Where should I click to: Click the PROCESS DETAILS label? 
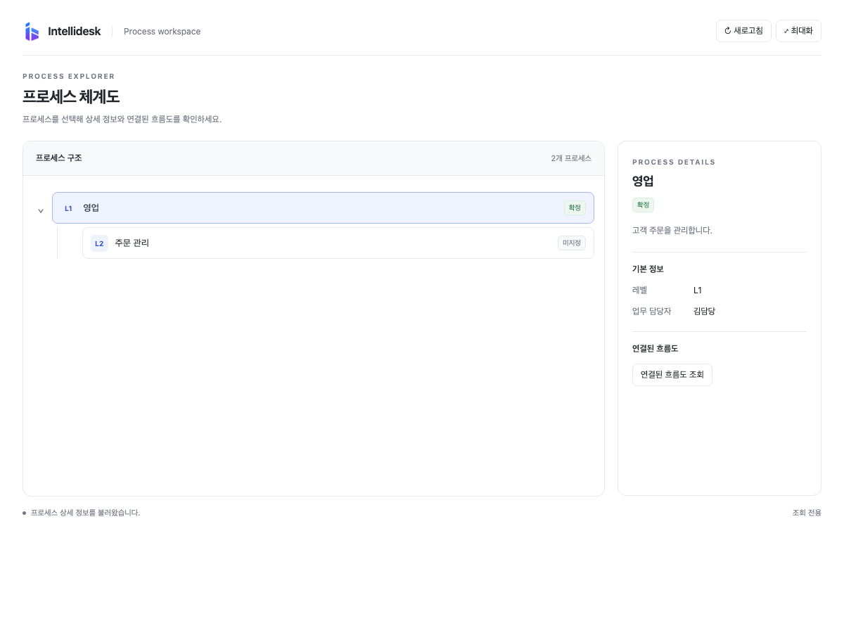tap(674, 162)
